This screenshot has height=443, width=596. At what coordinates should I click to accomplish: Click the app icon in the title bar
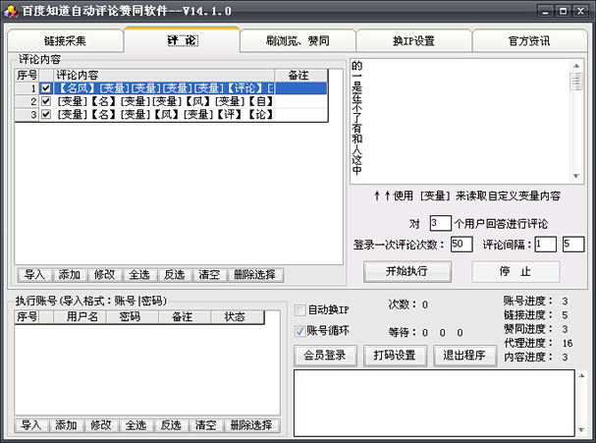tap(10, 10)
